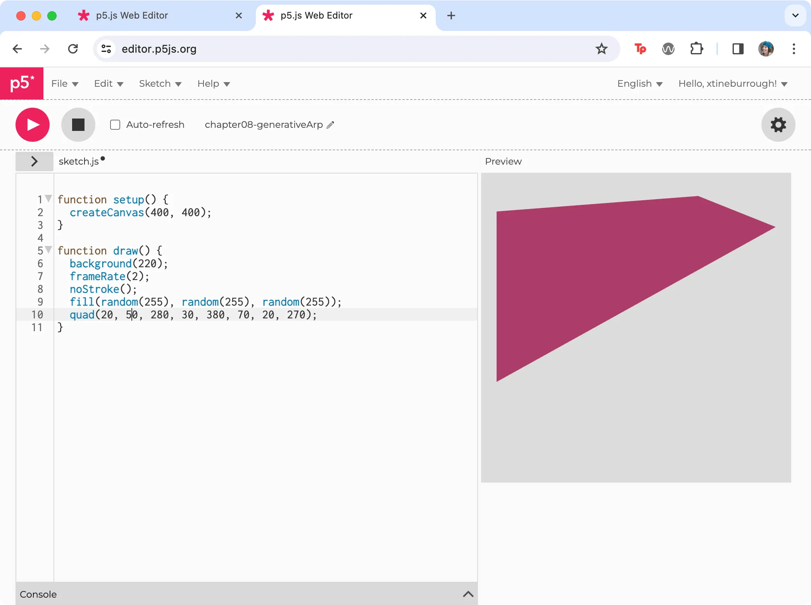Bookmark page with the star icon

pos(601,49)
